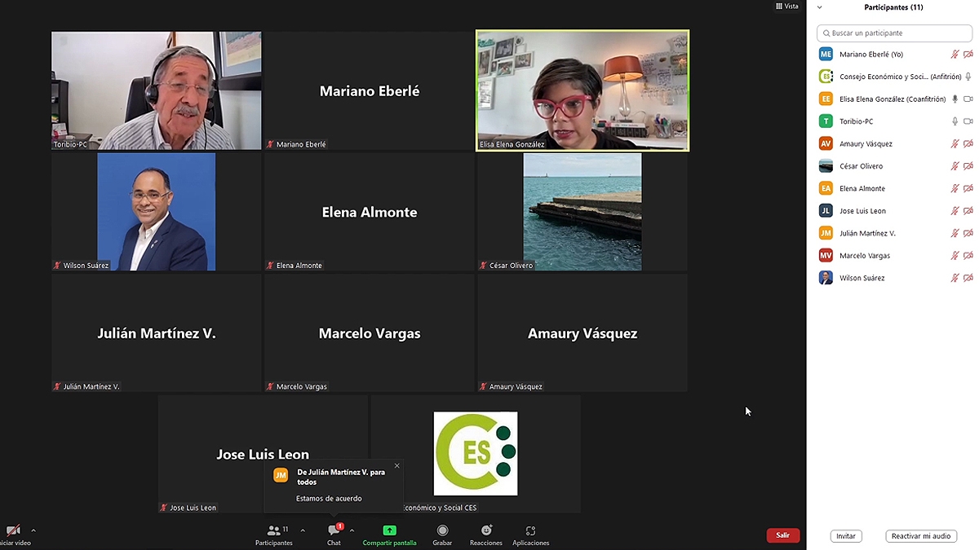
Task: Select Julián Martínez V. in participant list
Action: 894,233
